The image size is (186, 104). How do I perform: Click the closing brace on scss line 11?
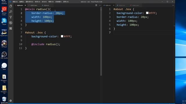pos(26,48)
